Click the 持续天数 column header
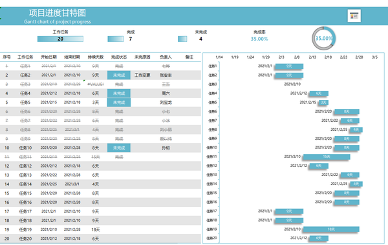 tap(96, 57)
